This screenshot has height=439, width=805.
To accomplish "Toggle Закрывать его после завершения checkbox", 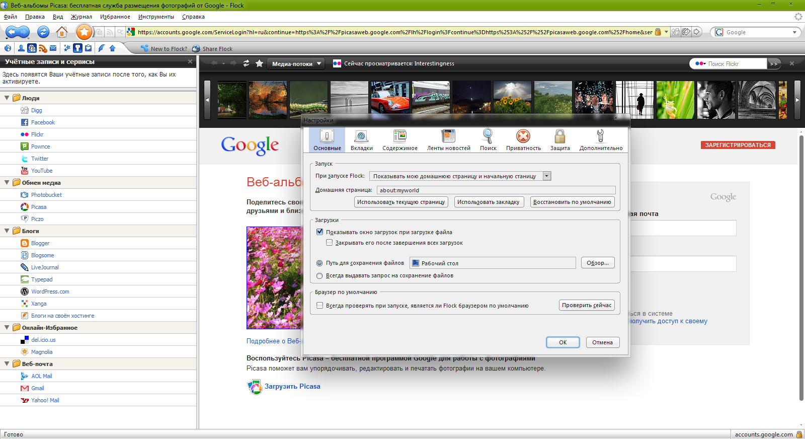I will [x=329, y=243].
